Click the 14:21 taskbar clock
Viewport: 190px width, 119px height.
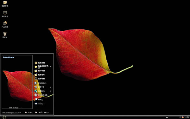(187, 117)
